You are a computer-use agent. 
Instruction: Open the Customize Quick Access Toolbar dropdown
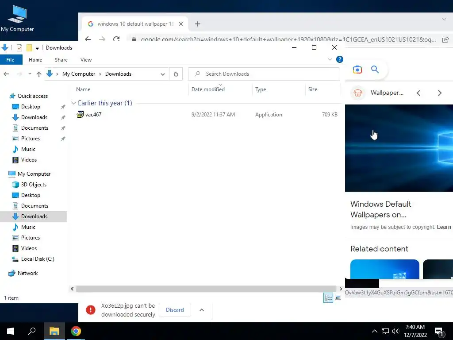pyautogui.click(x=37, y=48)
